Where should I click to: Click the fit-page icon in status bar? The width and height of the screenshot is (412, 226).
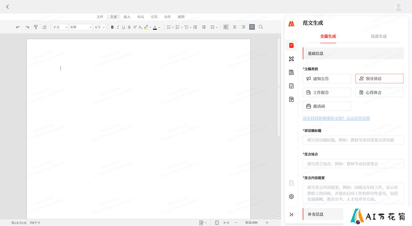point(217,223)
